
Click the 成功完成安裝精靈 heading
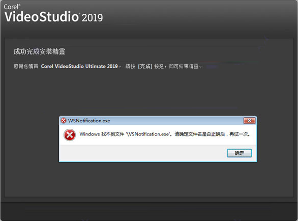tap(39, 51)
